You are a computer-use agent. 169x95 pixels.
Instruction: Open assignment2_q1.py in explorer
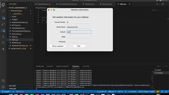click(x=18, y=49)
